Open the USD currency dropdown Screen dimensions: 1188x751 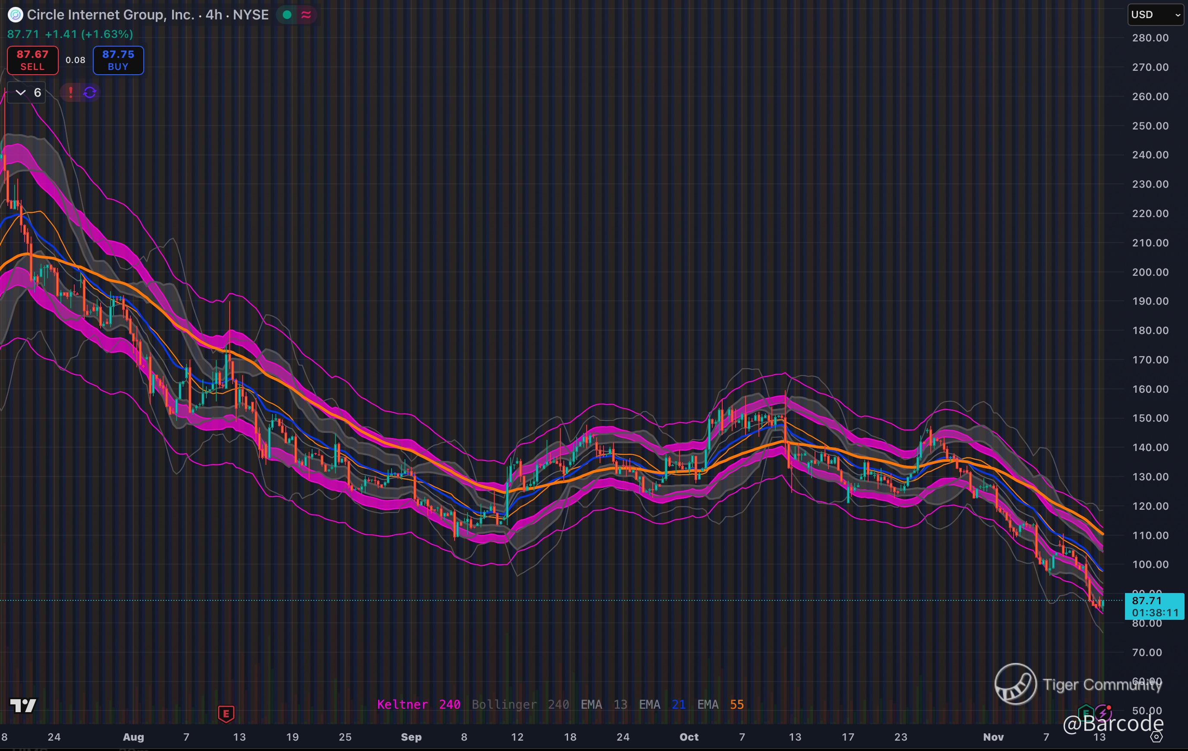pyautogui.click(x=1156, y=15)
